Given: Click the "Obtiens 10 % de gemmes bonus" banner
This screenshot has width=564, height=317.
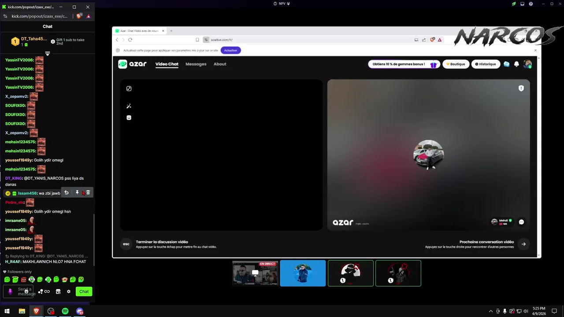Looking at the screenshot, I should coord(404,64).
